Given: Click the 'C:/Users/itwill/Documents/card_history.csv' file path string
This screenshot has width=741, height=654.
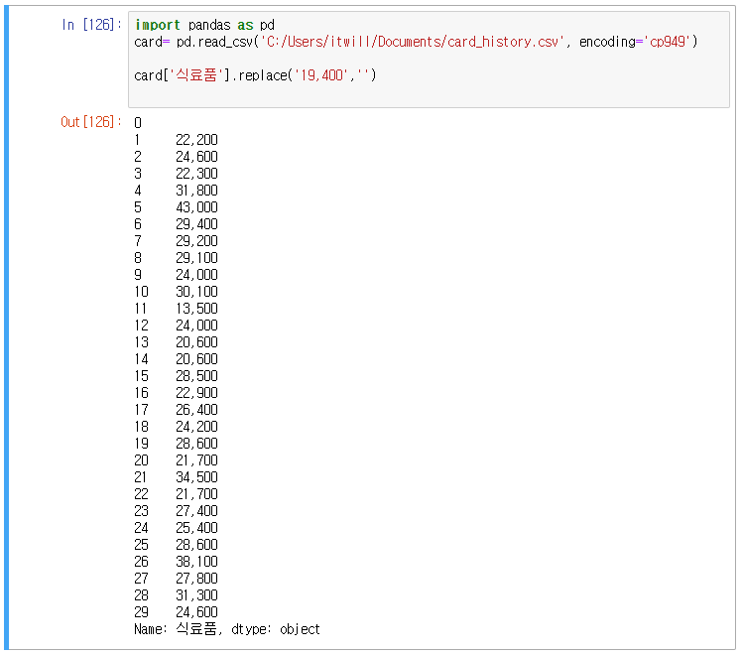Looking at the screenshot, I should click(x=411, y=42).
